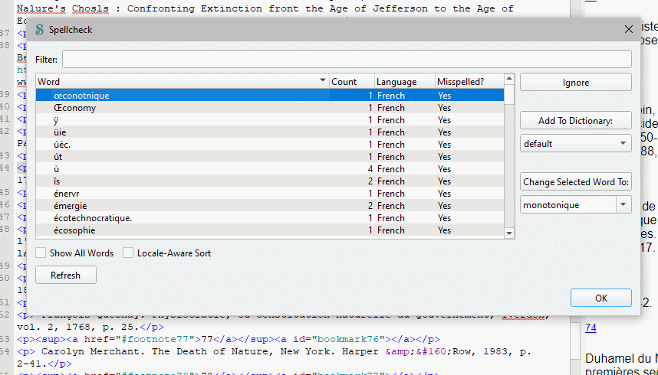658x375 pixels.
Task: Click Change Selected Word To button
Action: (575, 182)
